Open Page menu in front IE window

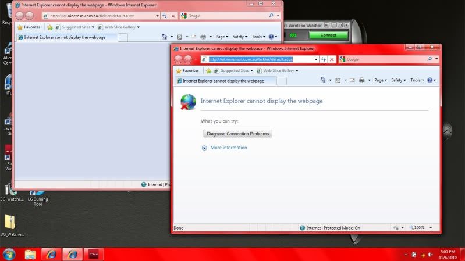click(381, 80)
